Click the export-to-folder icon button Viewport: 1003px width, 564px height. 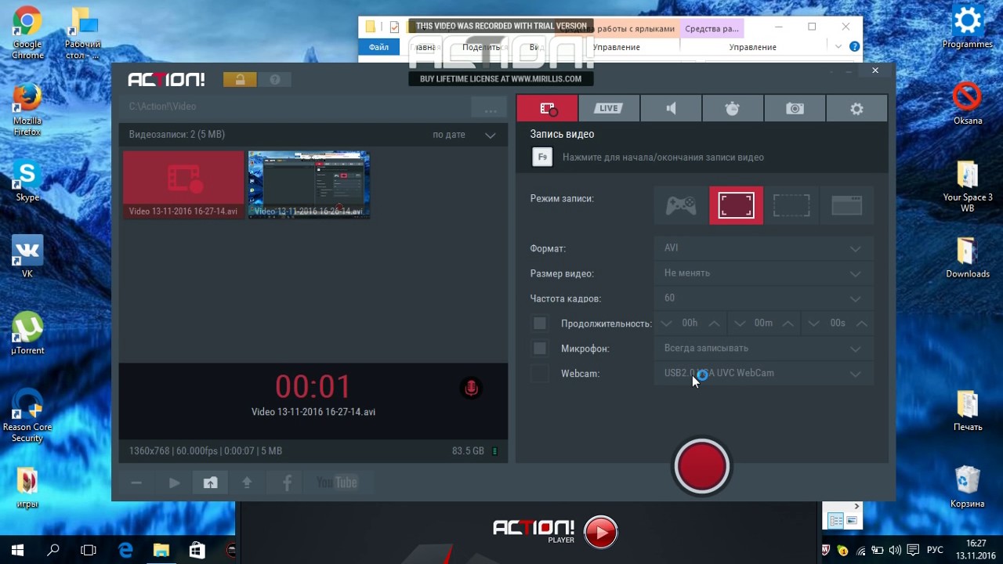click(210, 483)
